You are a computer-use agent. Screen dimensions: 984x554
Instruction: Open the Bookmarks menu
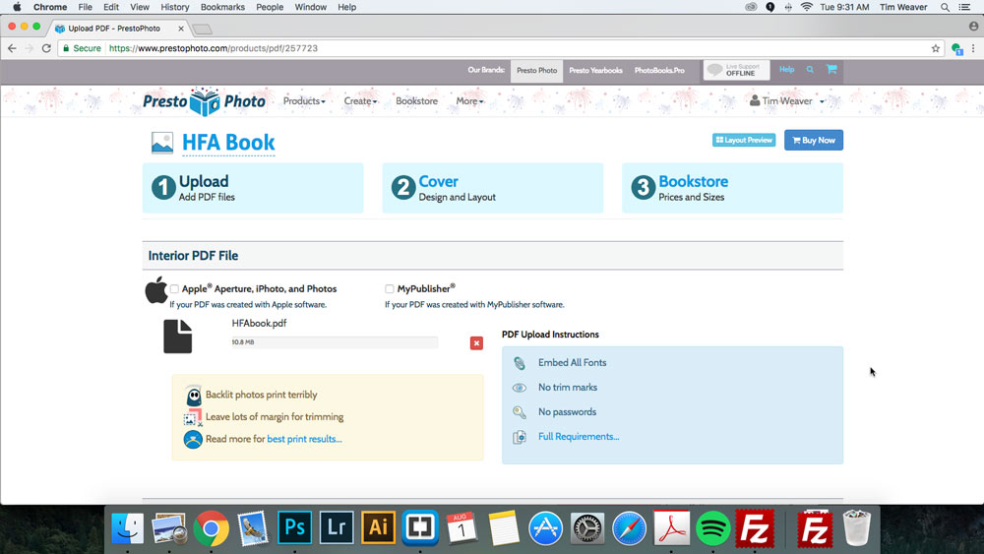(222, 8)
